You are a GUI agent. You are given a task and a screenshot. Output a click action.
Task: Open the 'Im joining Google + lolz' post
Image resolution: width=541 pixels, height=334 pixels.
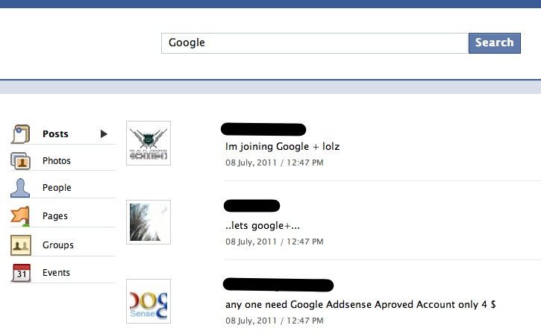(282, 146)
